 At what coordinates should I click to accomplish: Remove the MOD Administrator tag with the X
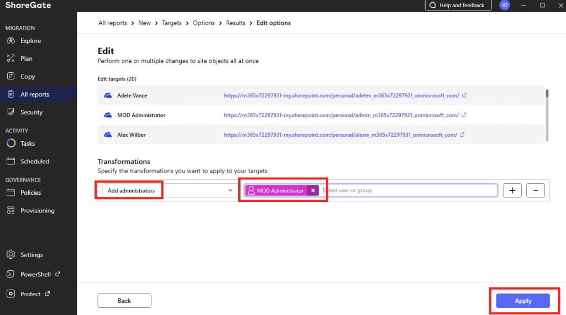click(x=313, y=190)
